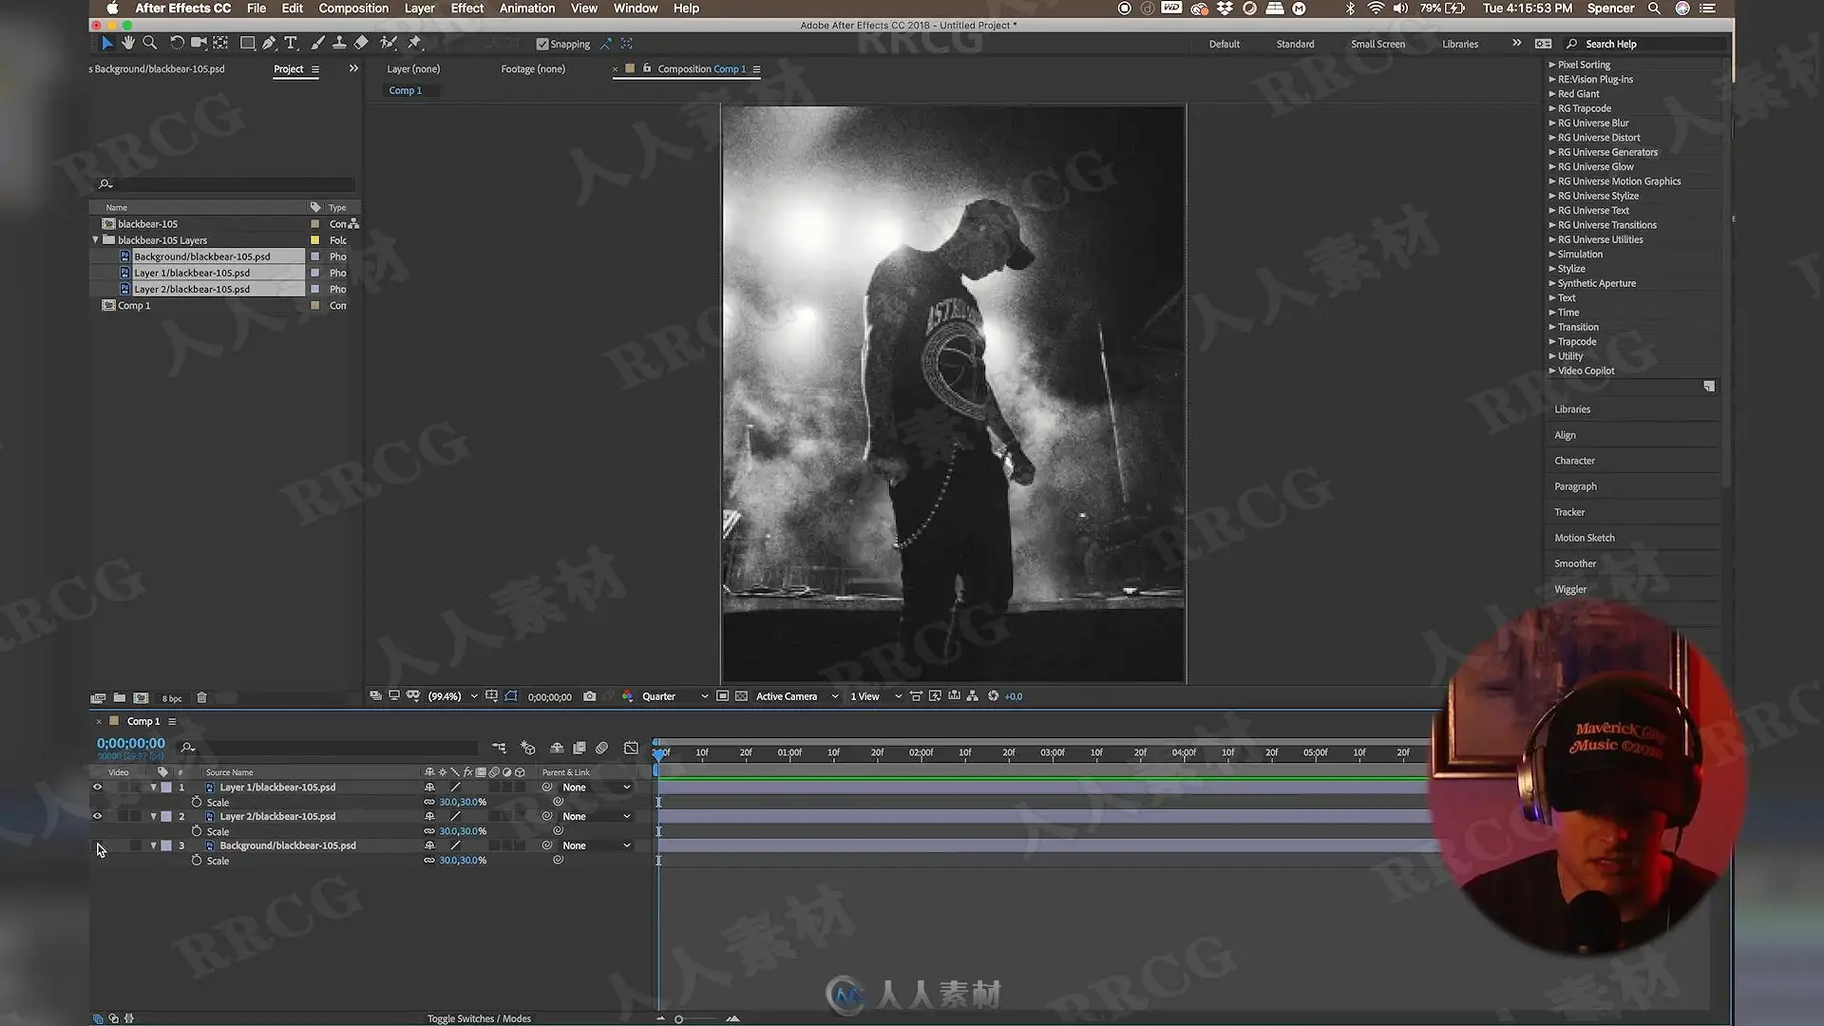Click the Draft 3D icon in timeline
The image size is (1824, 1026).
(x=528, y=749)
